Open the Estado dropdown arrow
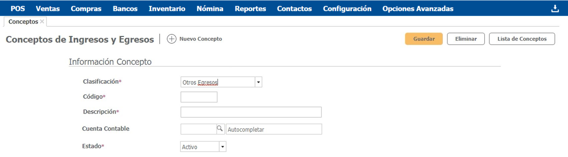This screenshot has width=568, height=157. point(222,147)
